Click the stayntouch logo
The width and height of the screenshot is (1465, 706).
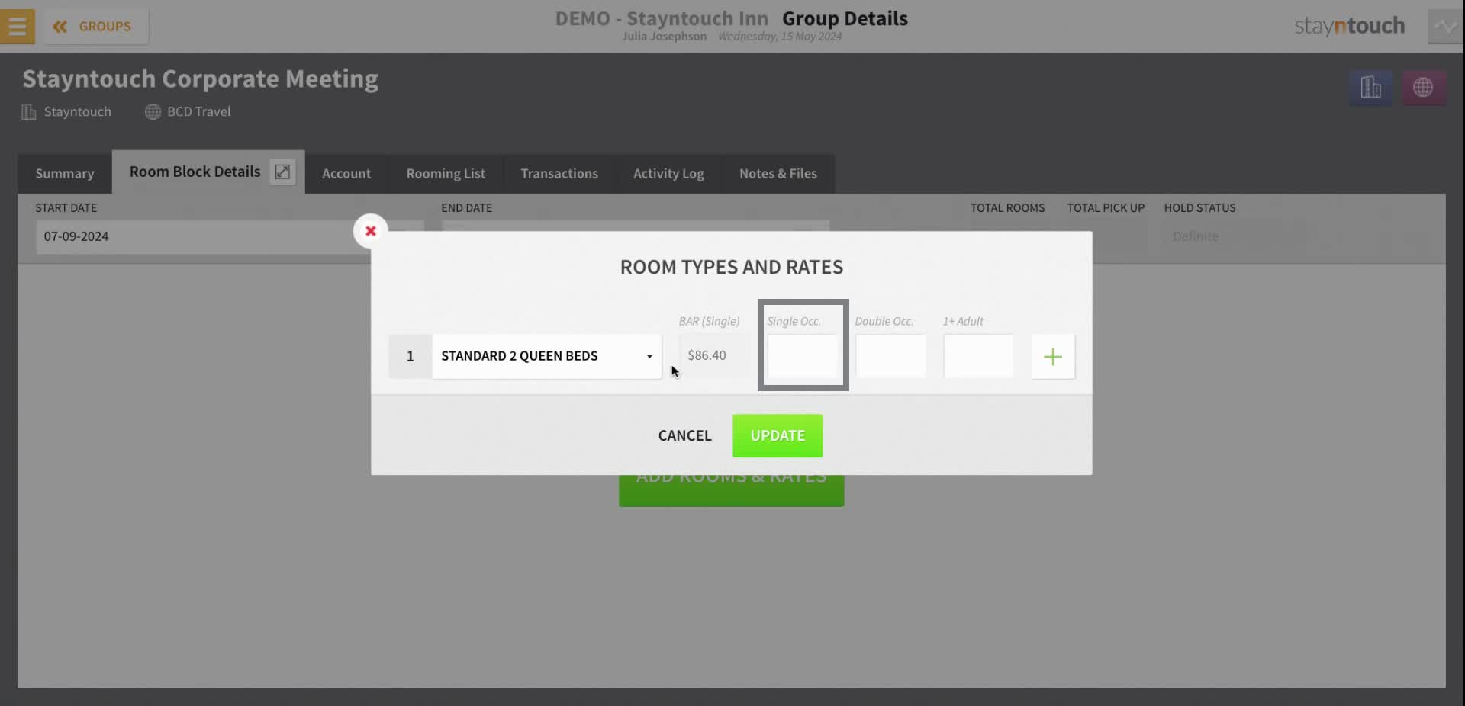pyautogui.click(x=1349, y=26)
